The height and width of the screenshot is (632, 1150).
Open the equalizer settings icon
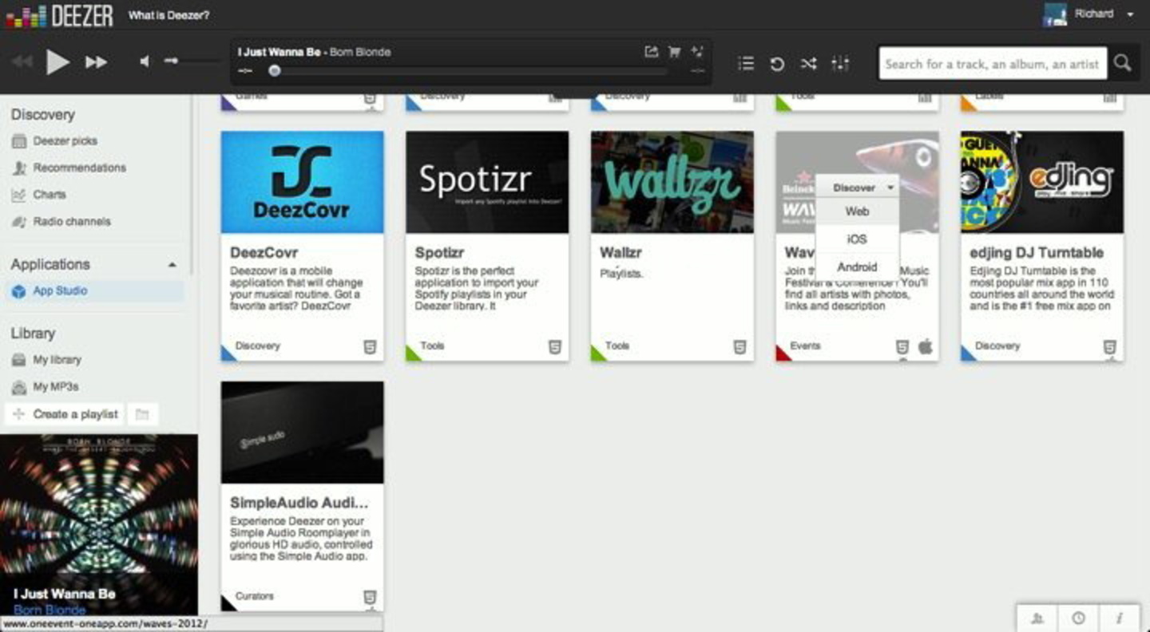(840, 63)
